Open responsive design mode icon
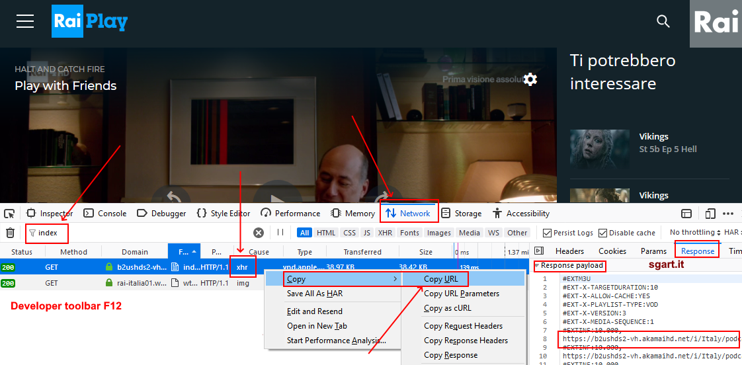This screenshot has height=365, width=742. click(x=710, y=214)
